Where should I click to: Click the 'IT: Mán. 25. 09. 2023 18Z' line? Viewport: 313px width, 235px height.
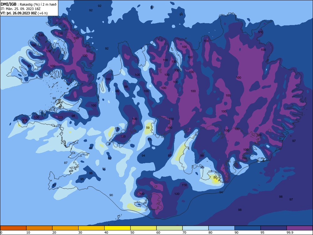[21, 9]
